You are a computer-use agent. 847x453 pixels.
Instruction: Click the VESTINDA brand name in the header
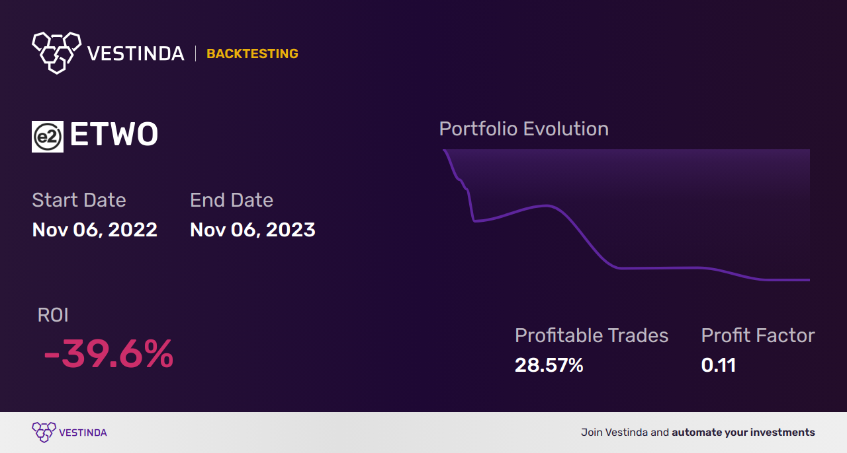[x=136, y=53]
